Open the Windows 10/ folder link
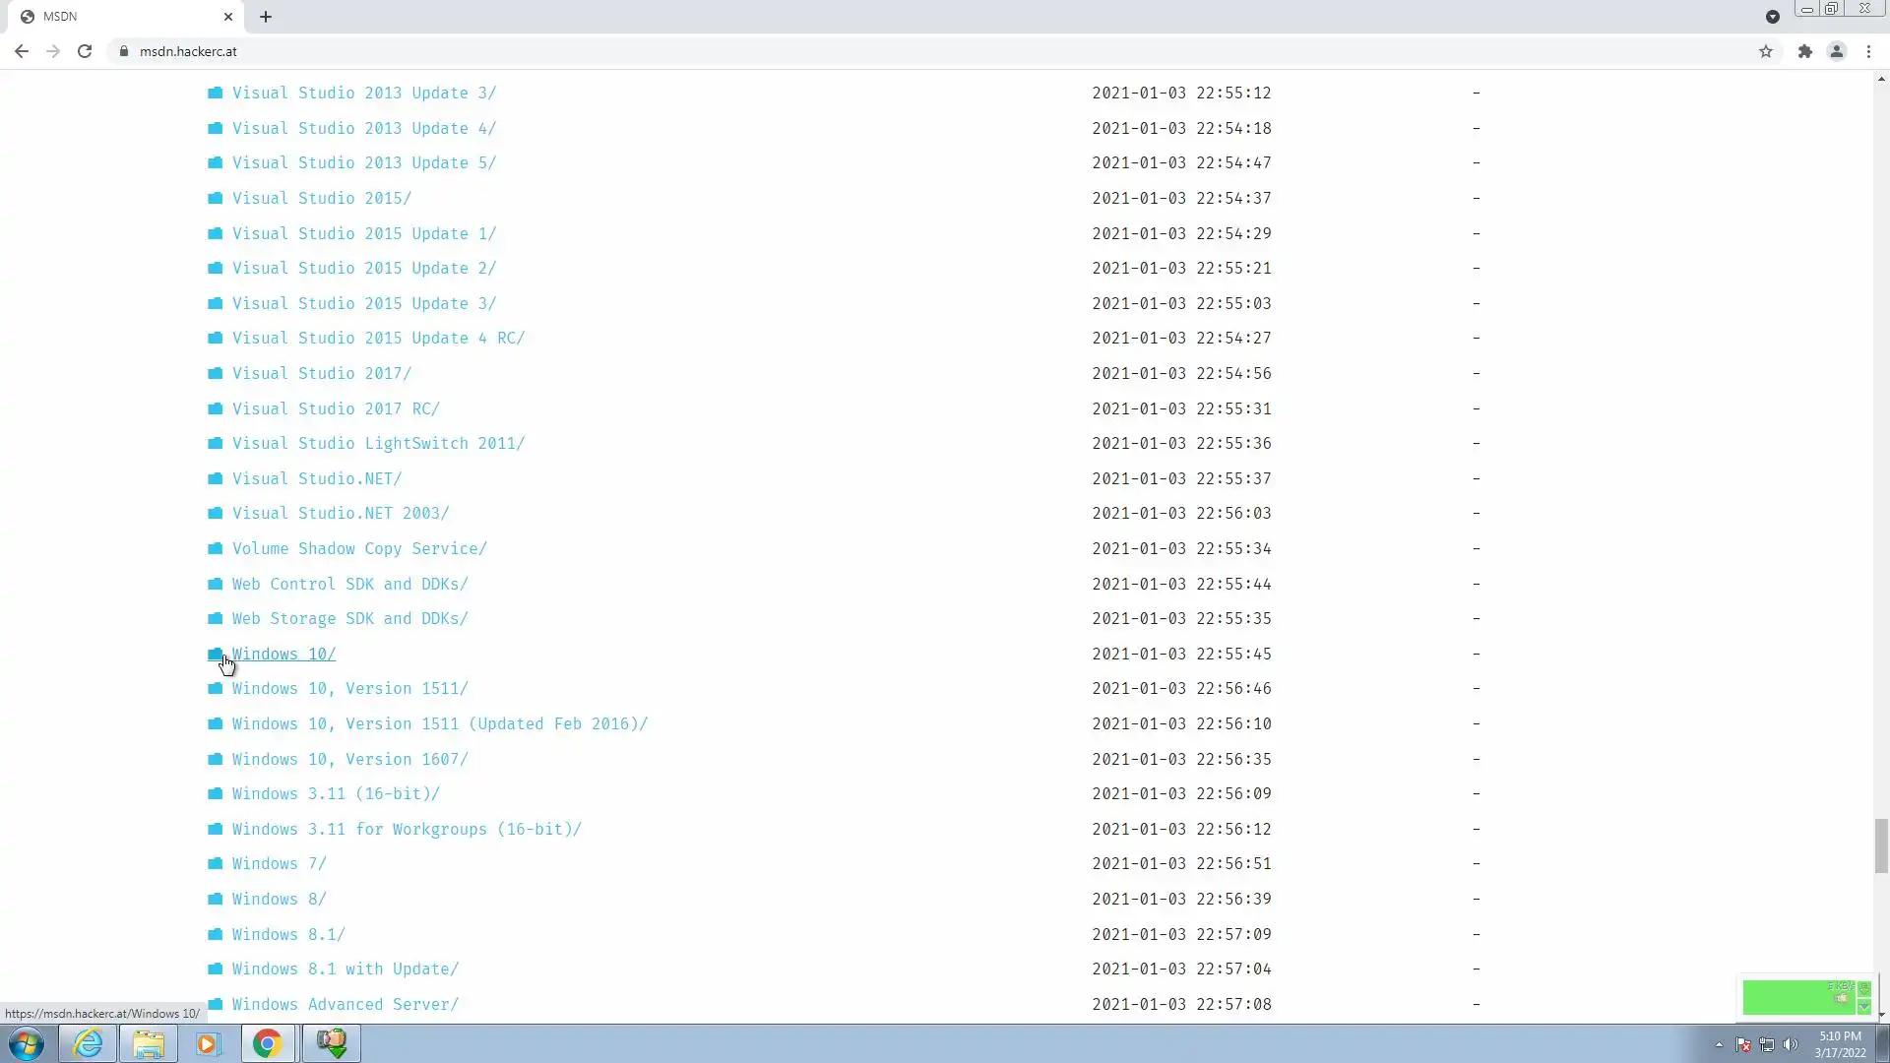 283,654
